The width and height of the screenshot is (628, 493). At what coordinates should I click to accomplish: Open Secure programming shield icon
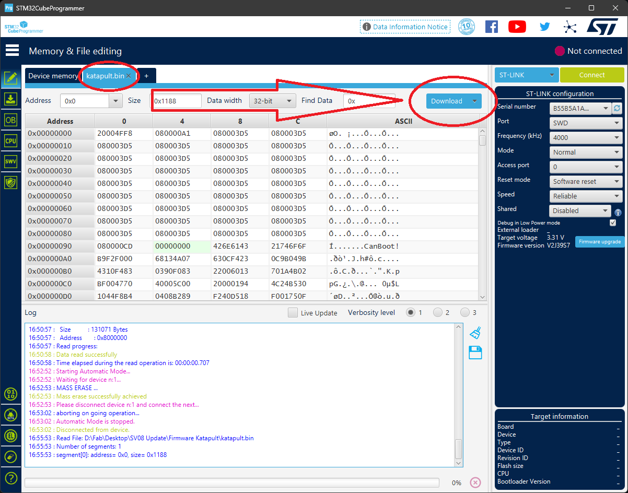click(x=10, y=182)
